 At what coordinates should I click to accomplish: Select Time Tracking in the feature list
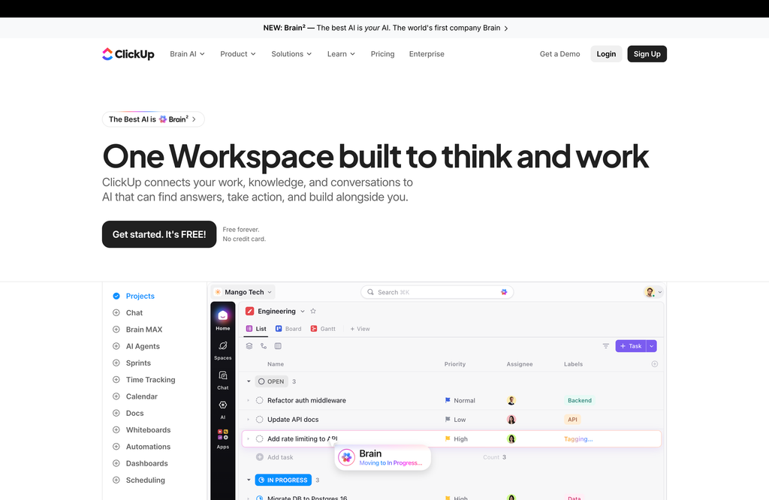tap(143, 379)
